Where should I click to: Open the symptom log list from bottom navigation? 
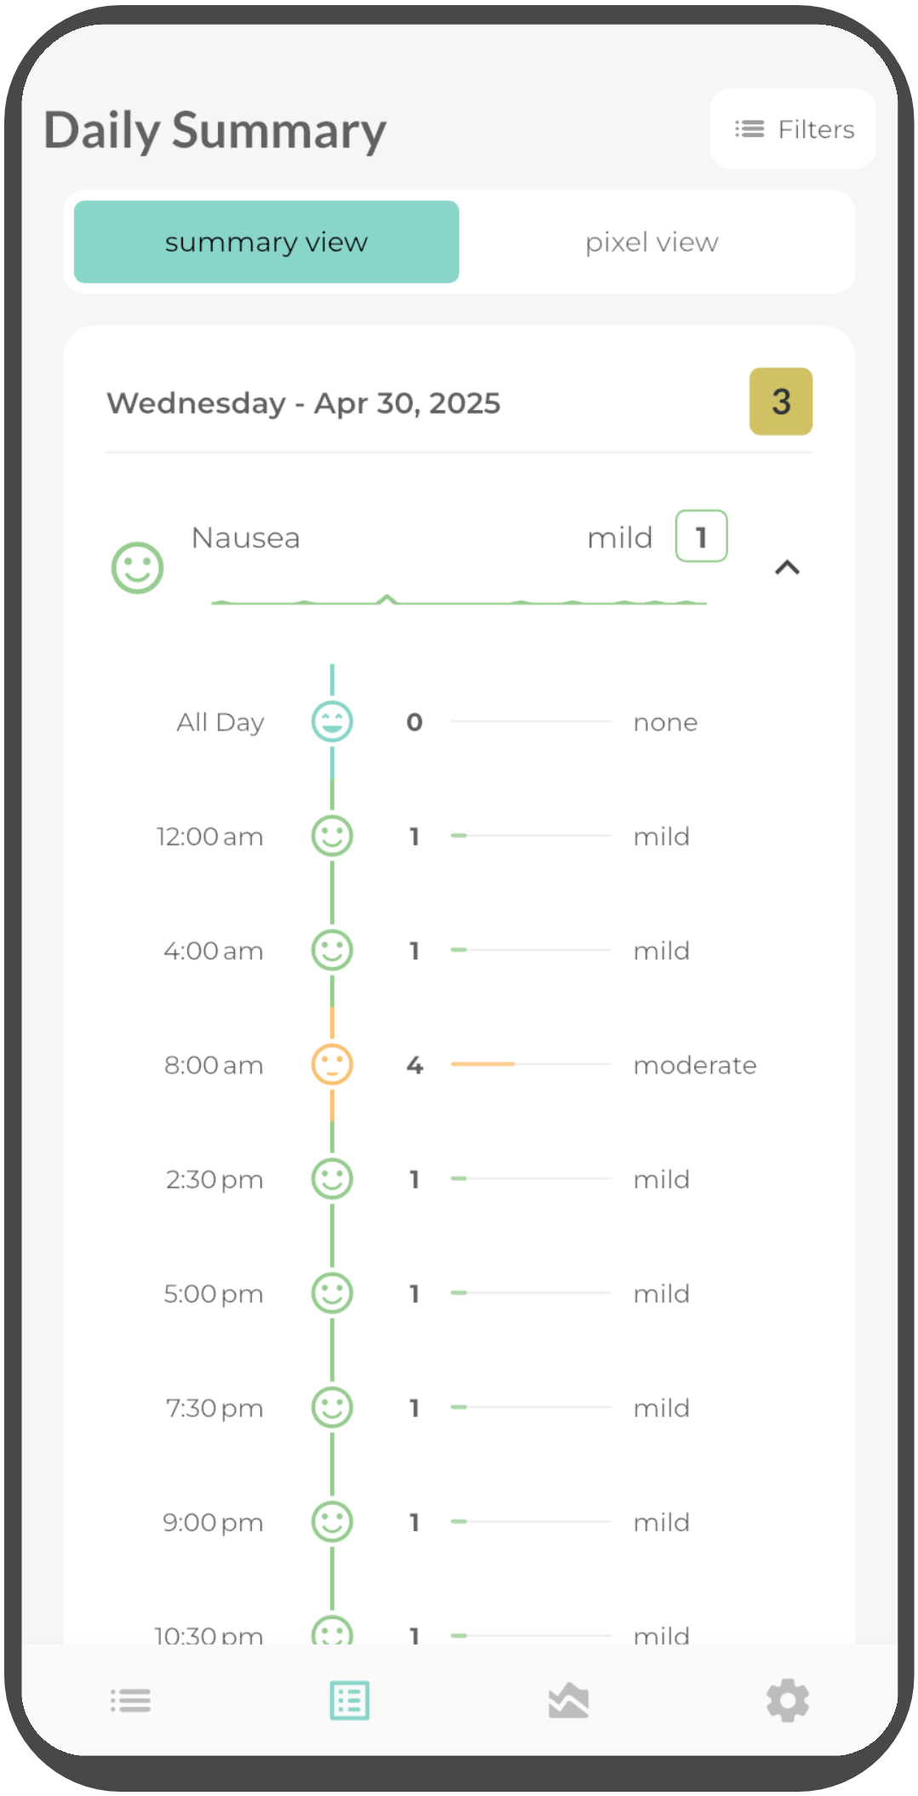(x=129, y=1700)
